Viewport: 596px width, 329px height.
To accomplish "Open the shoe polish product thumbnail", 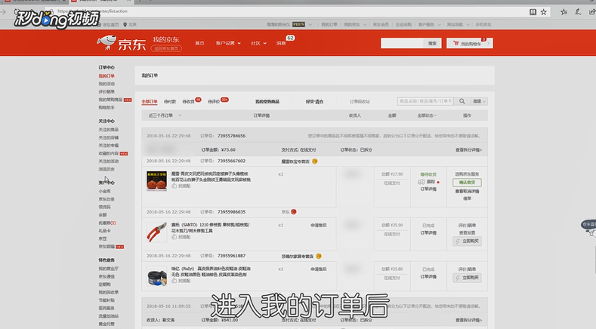I will pos(156,276).
